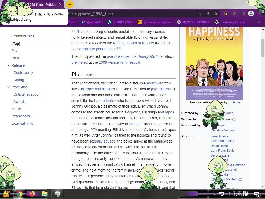Open the Windows Start button
Viewport: 265px width, 199px height.
click(6, 194)
